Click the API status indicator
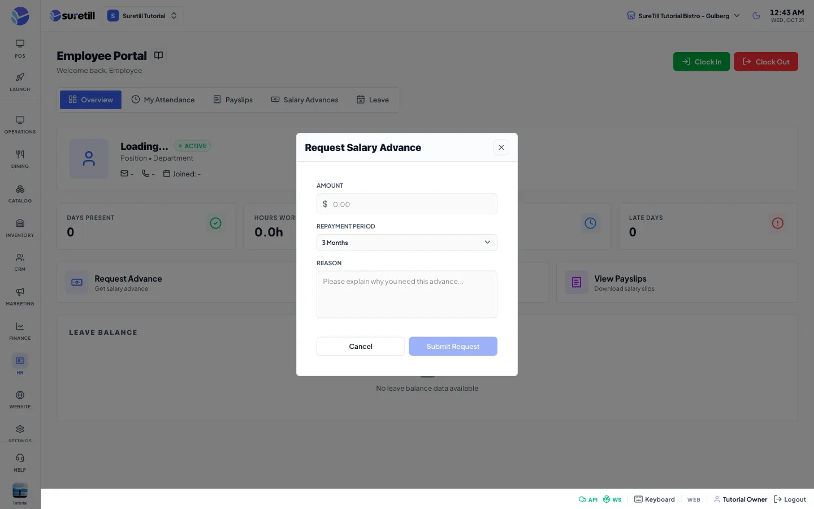This screenshot has width=814, height=509. [x=588, y=499]
